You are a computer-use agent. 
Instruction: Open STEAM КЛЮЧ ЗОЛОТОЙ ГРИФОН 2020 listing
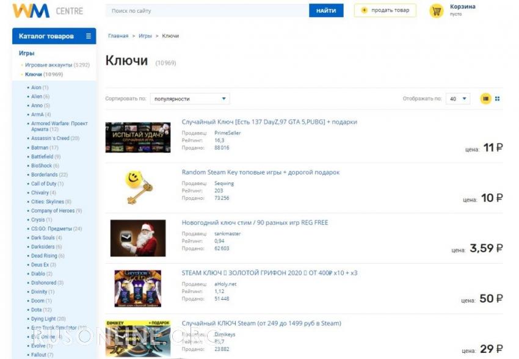click(x=269, y=273)
